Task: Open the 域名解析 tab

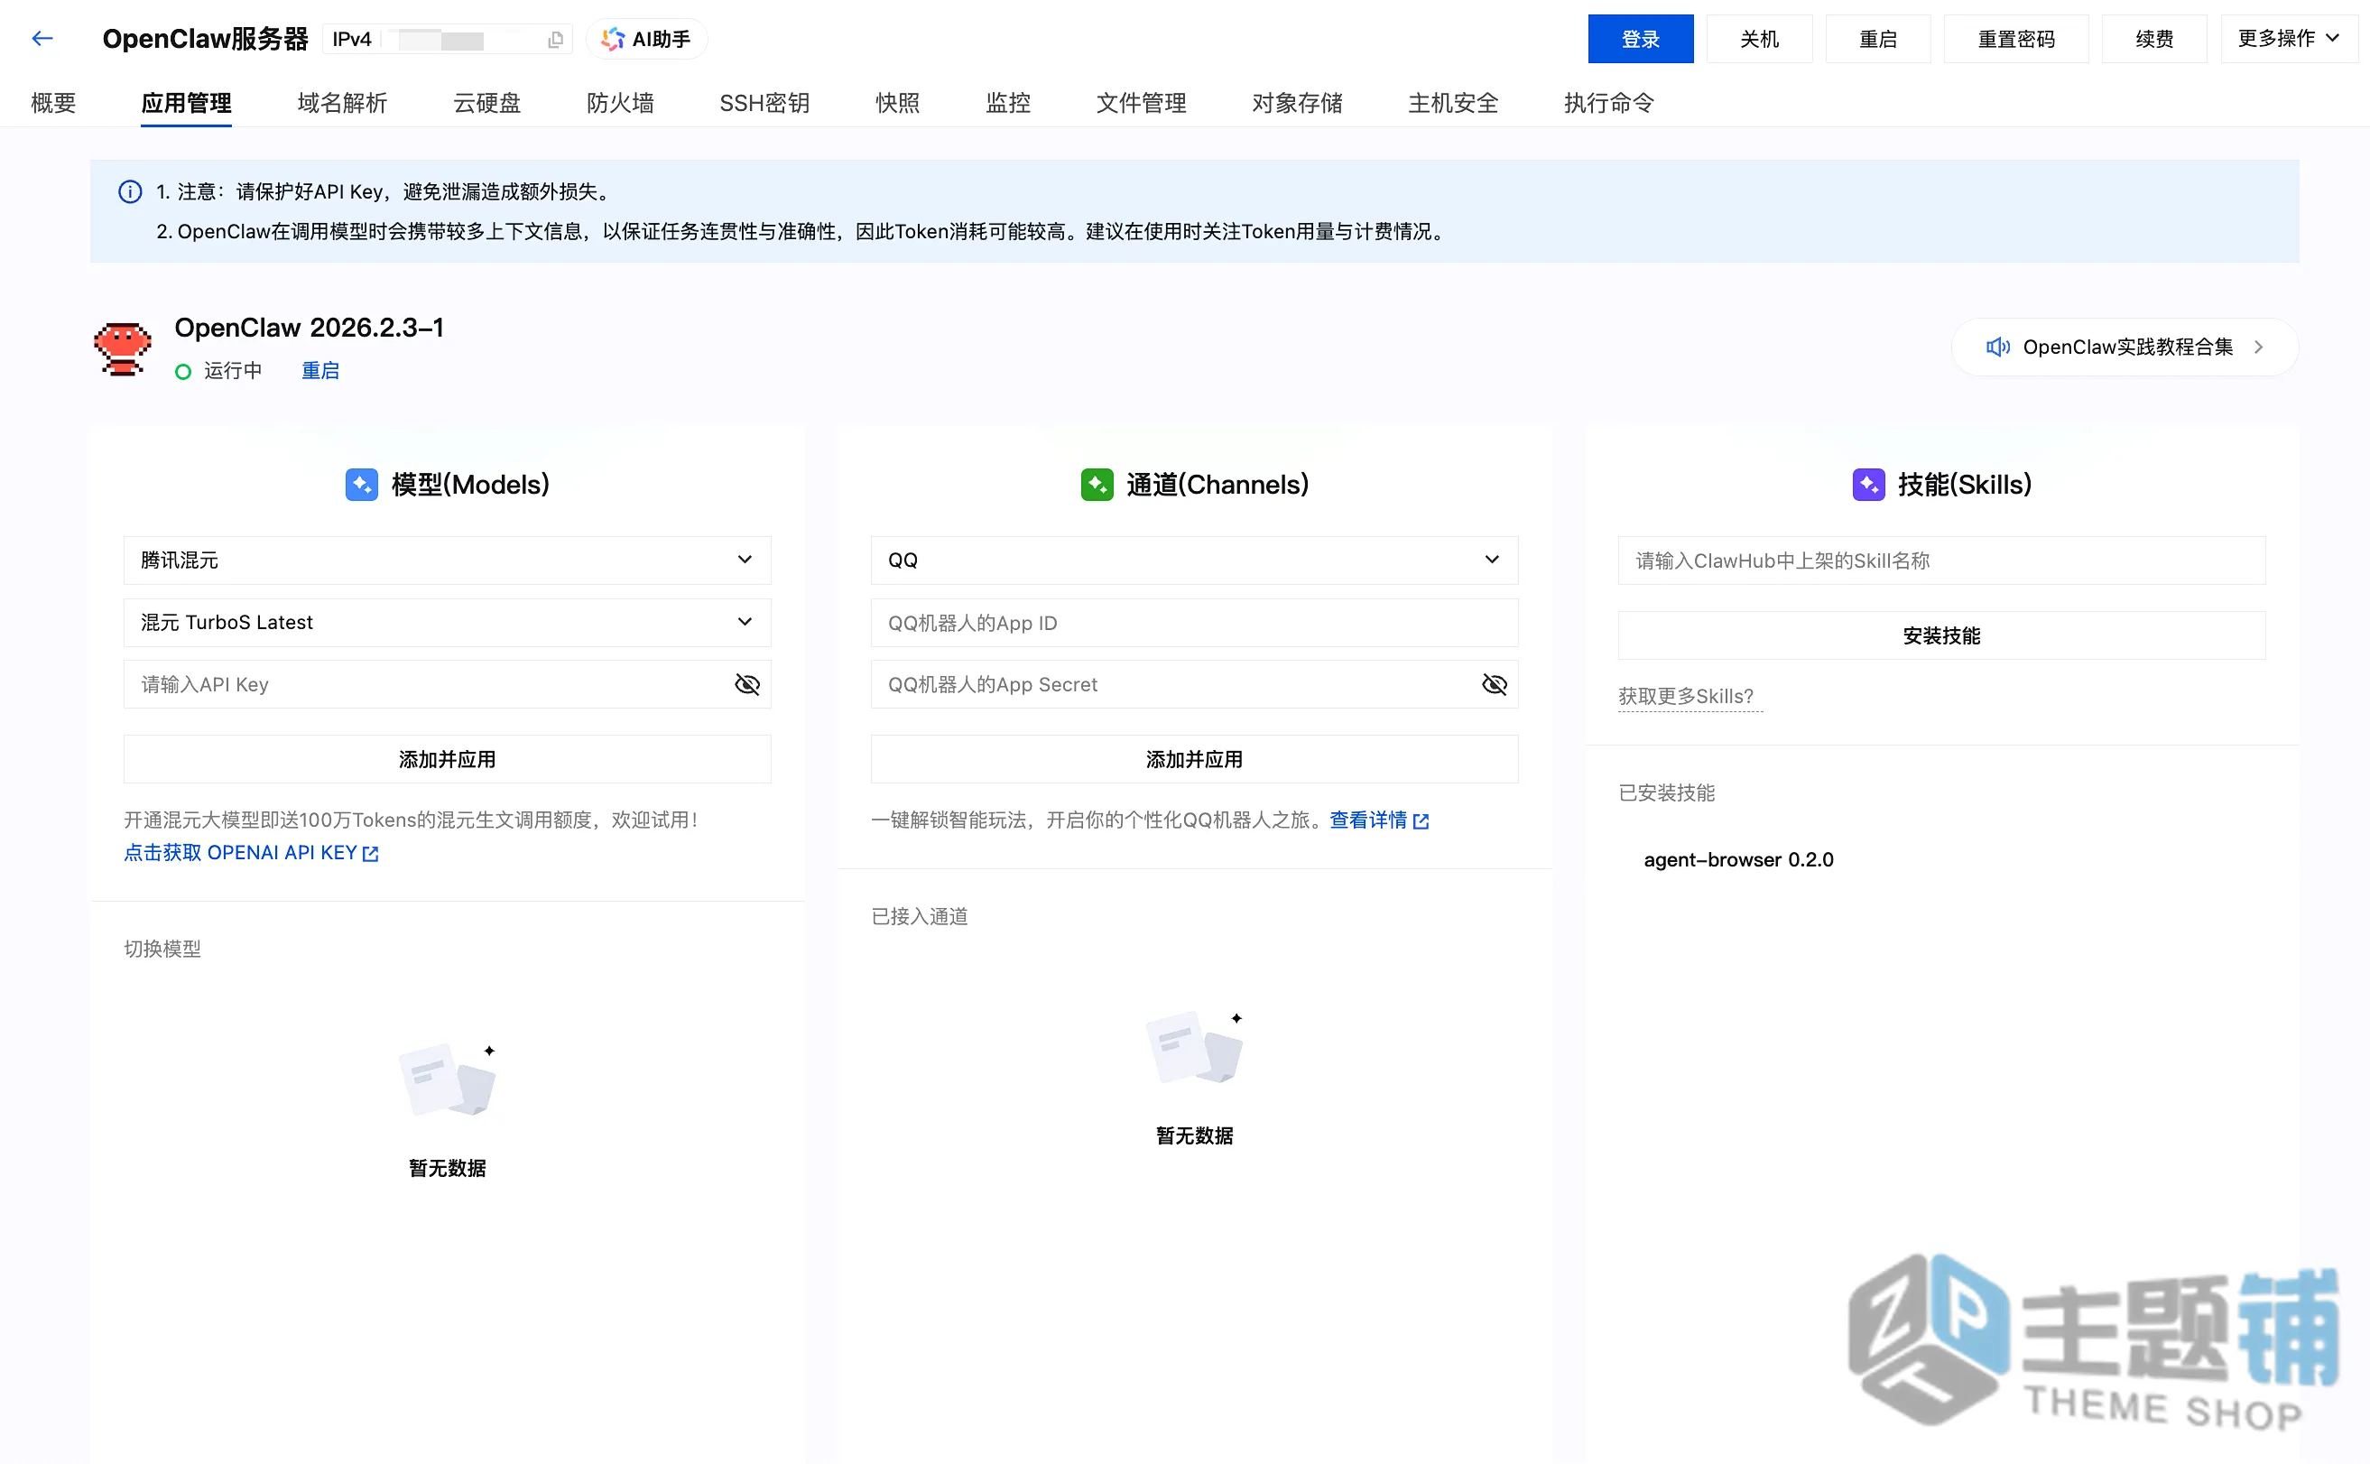Action: click(x=342, y=103)
